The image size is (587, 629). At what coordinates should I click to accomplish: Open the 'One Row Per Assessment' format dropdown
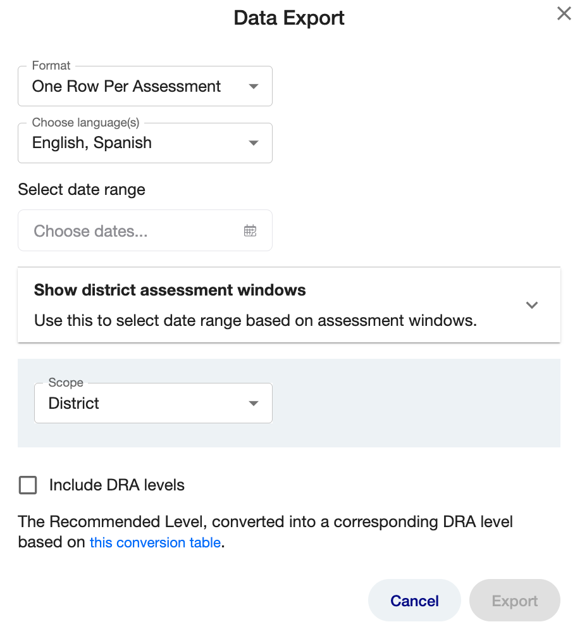[x=145, y=86]
